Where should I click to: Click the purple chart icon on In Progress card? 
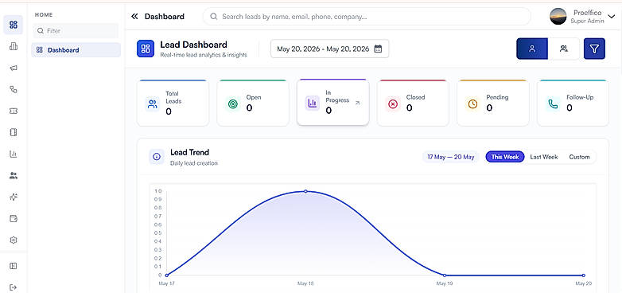click(x=313, y=104)
